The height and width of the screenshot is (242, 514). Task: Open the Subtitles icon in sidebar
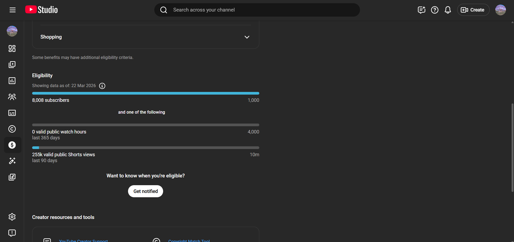click(12, 113)
